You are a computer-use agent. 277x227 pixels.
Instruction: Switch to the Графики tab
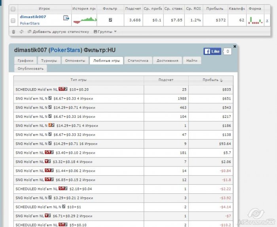tap(26, 61)
